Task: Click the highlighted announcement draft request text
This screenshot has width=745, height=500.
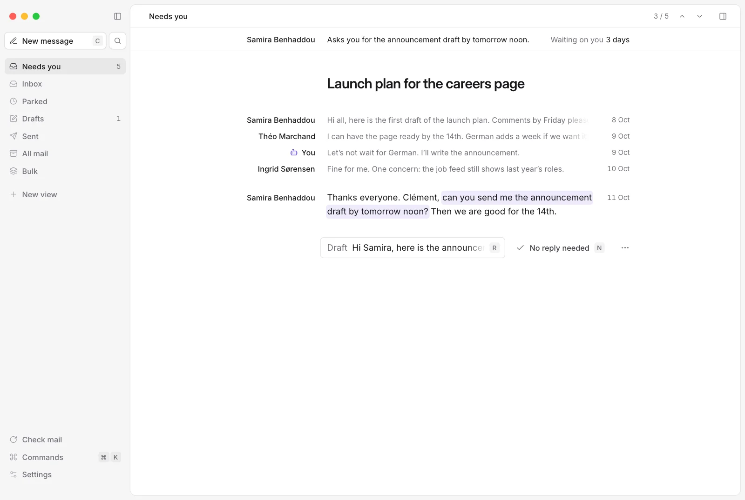Action: (x=459, y=205)
